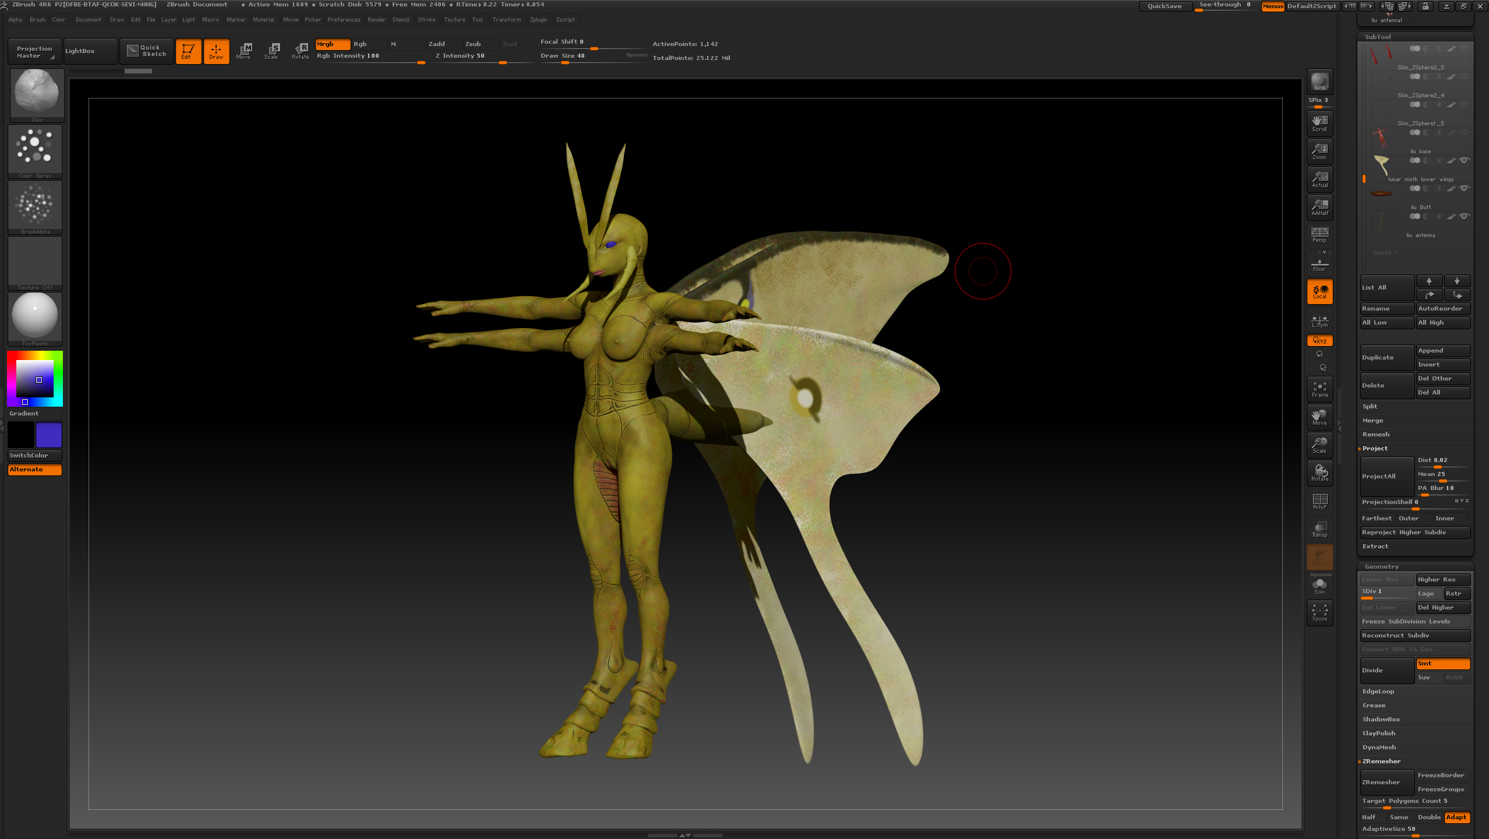Click the ProjectAll button
Viewport: 1489px width, 839px height.
pos(1386,477)
